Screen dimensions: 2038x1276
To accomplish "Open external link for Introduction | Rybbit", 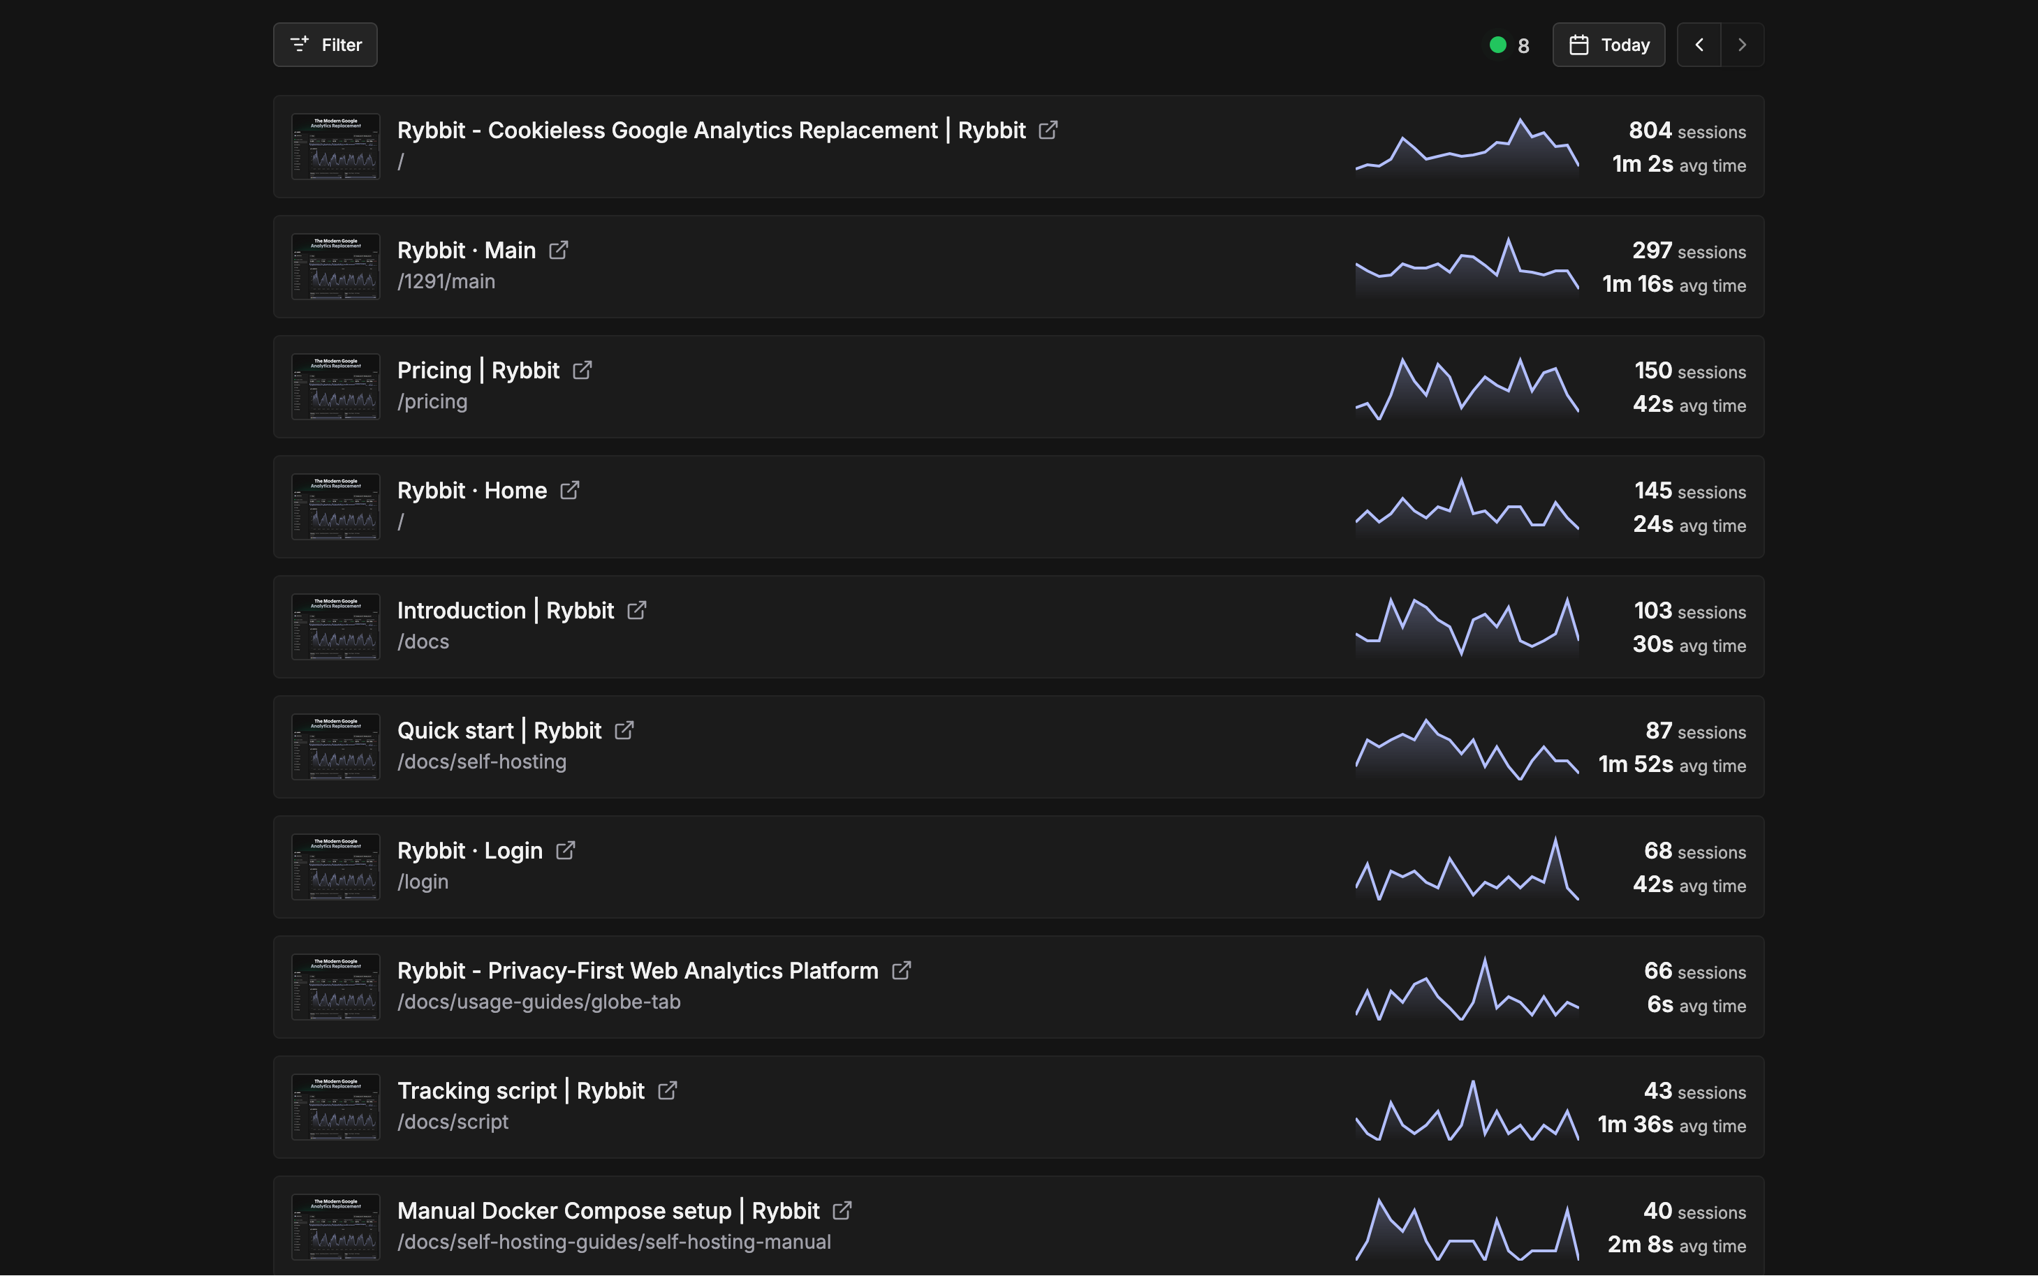I will click(x=636, y=610).
